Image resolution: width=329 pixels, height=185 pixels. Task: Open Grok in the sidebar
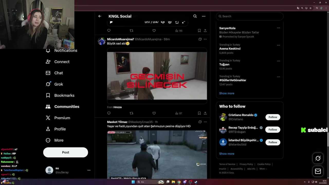click(x=54, y=84)
